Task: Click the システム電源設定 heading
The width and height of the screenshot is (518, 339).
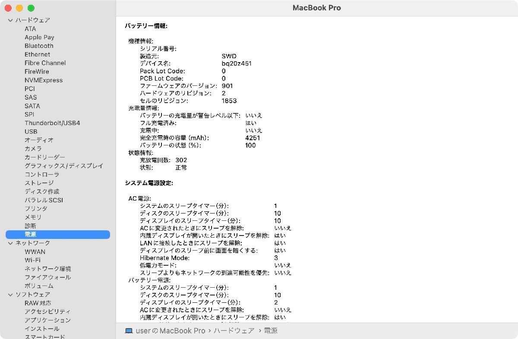Action: pos(149,183)
